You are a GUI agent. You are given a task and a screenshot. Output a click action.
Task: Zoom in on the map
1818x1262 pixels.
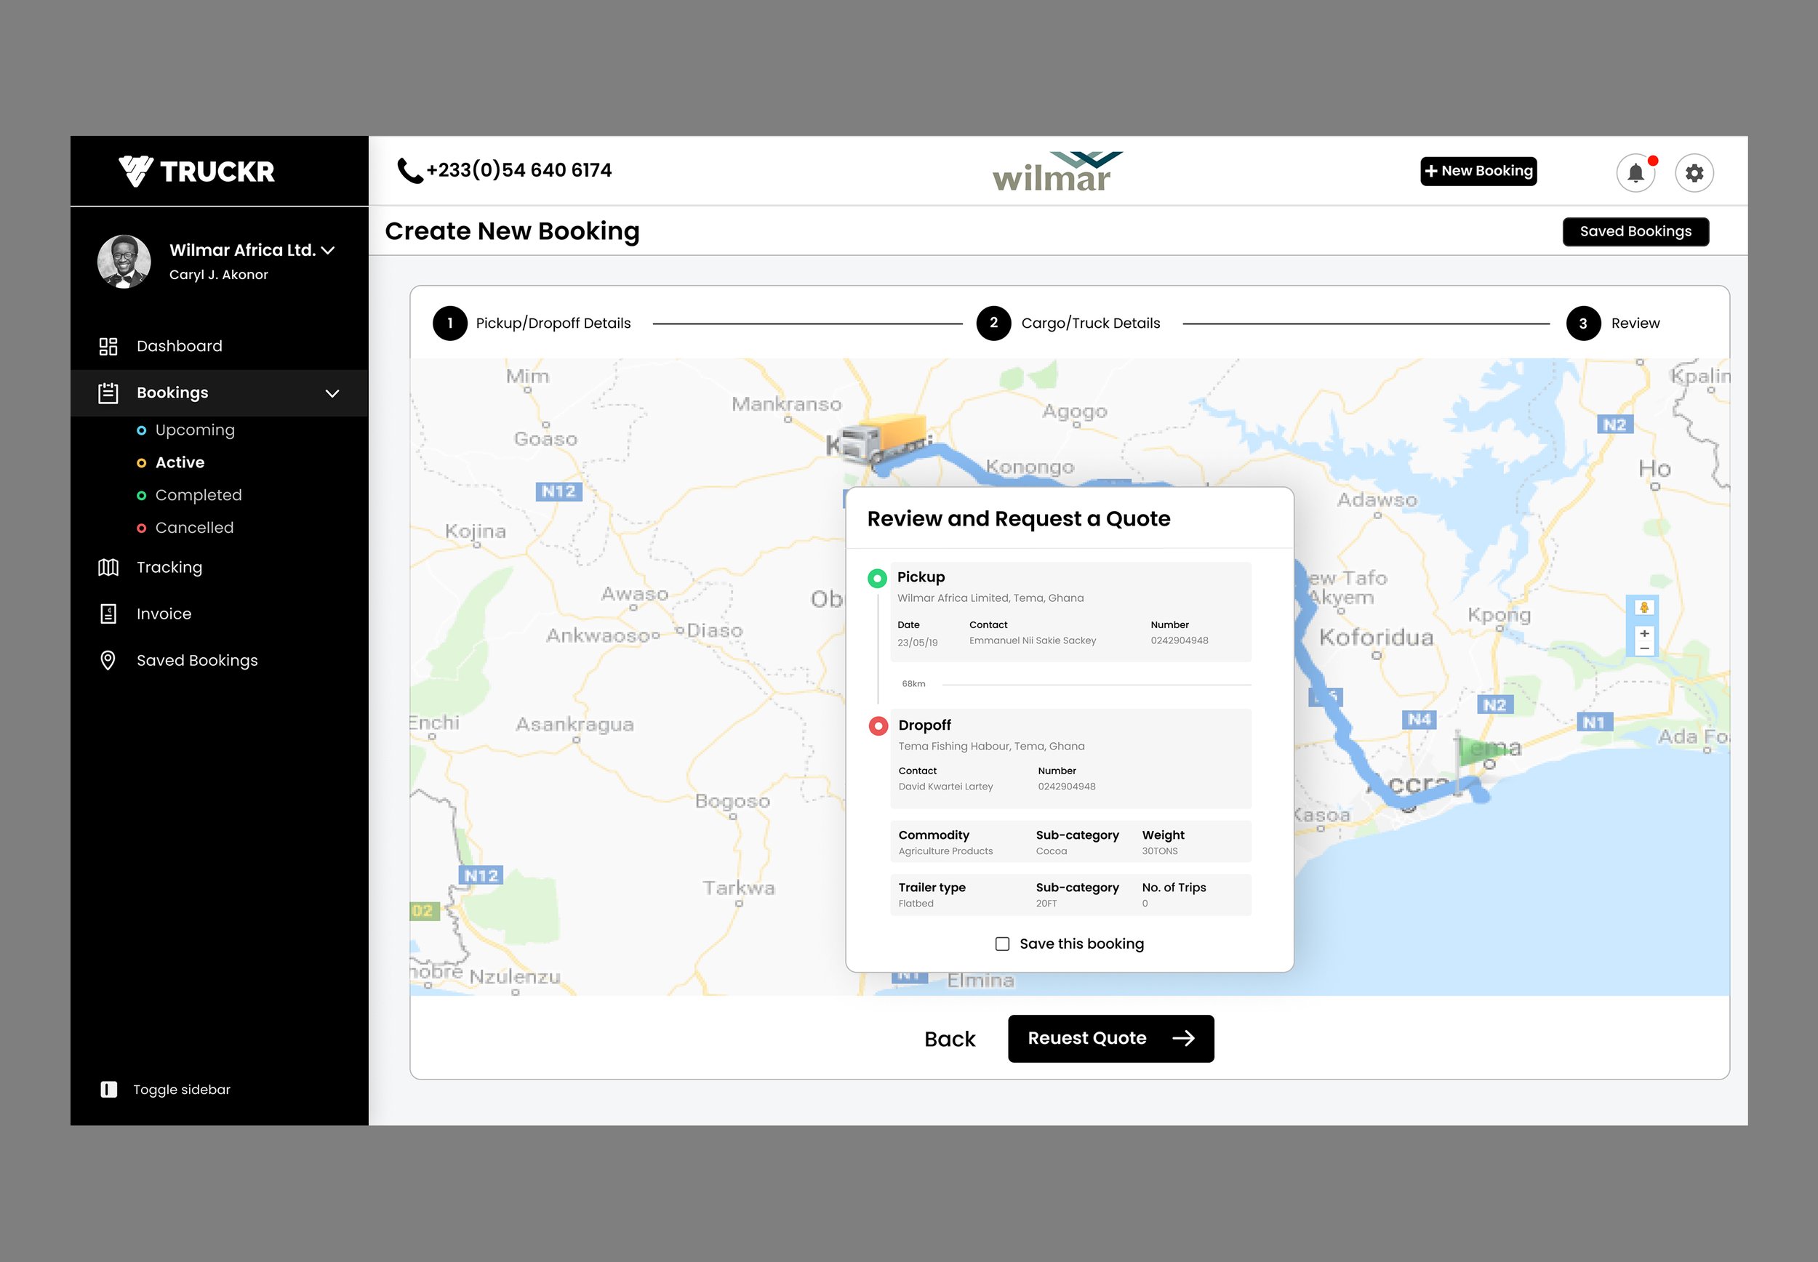point(1644,633)
